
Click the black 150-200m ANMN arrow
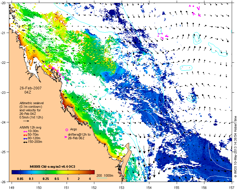click(25, 142)
